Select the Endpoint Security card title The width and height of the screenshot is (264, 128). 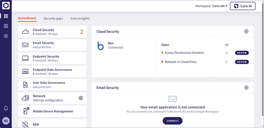point(46,56)
